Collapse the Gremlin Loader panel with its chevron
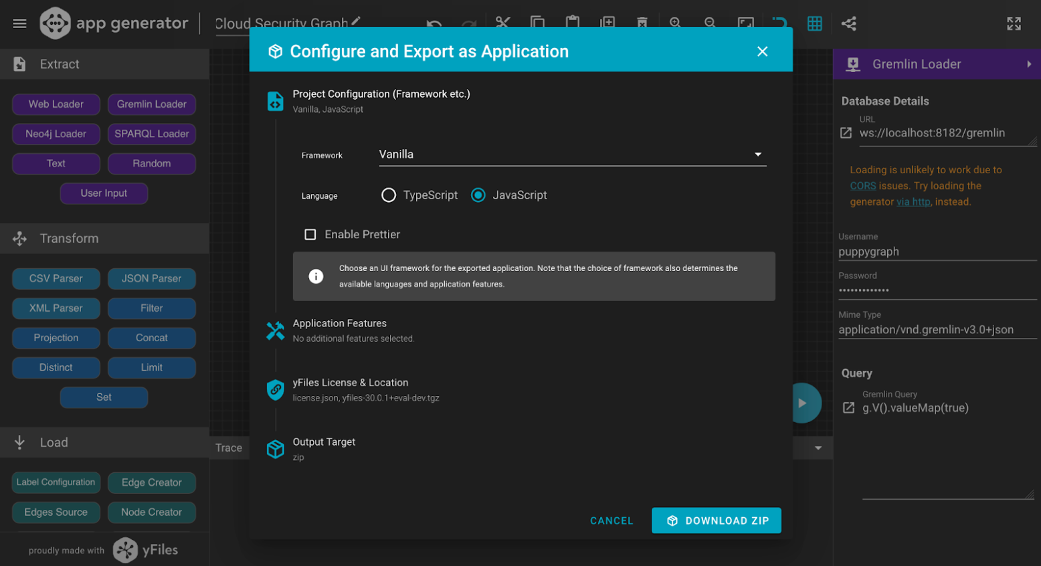Image resolution: width=1041 pixels, height=566 pixels. (1028, 64)
